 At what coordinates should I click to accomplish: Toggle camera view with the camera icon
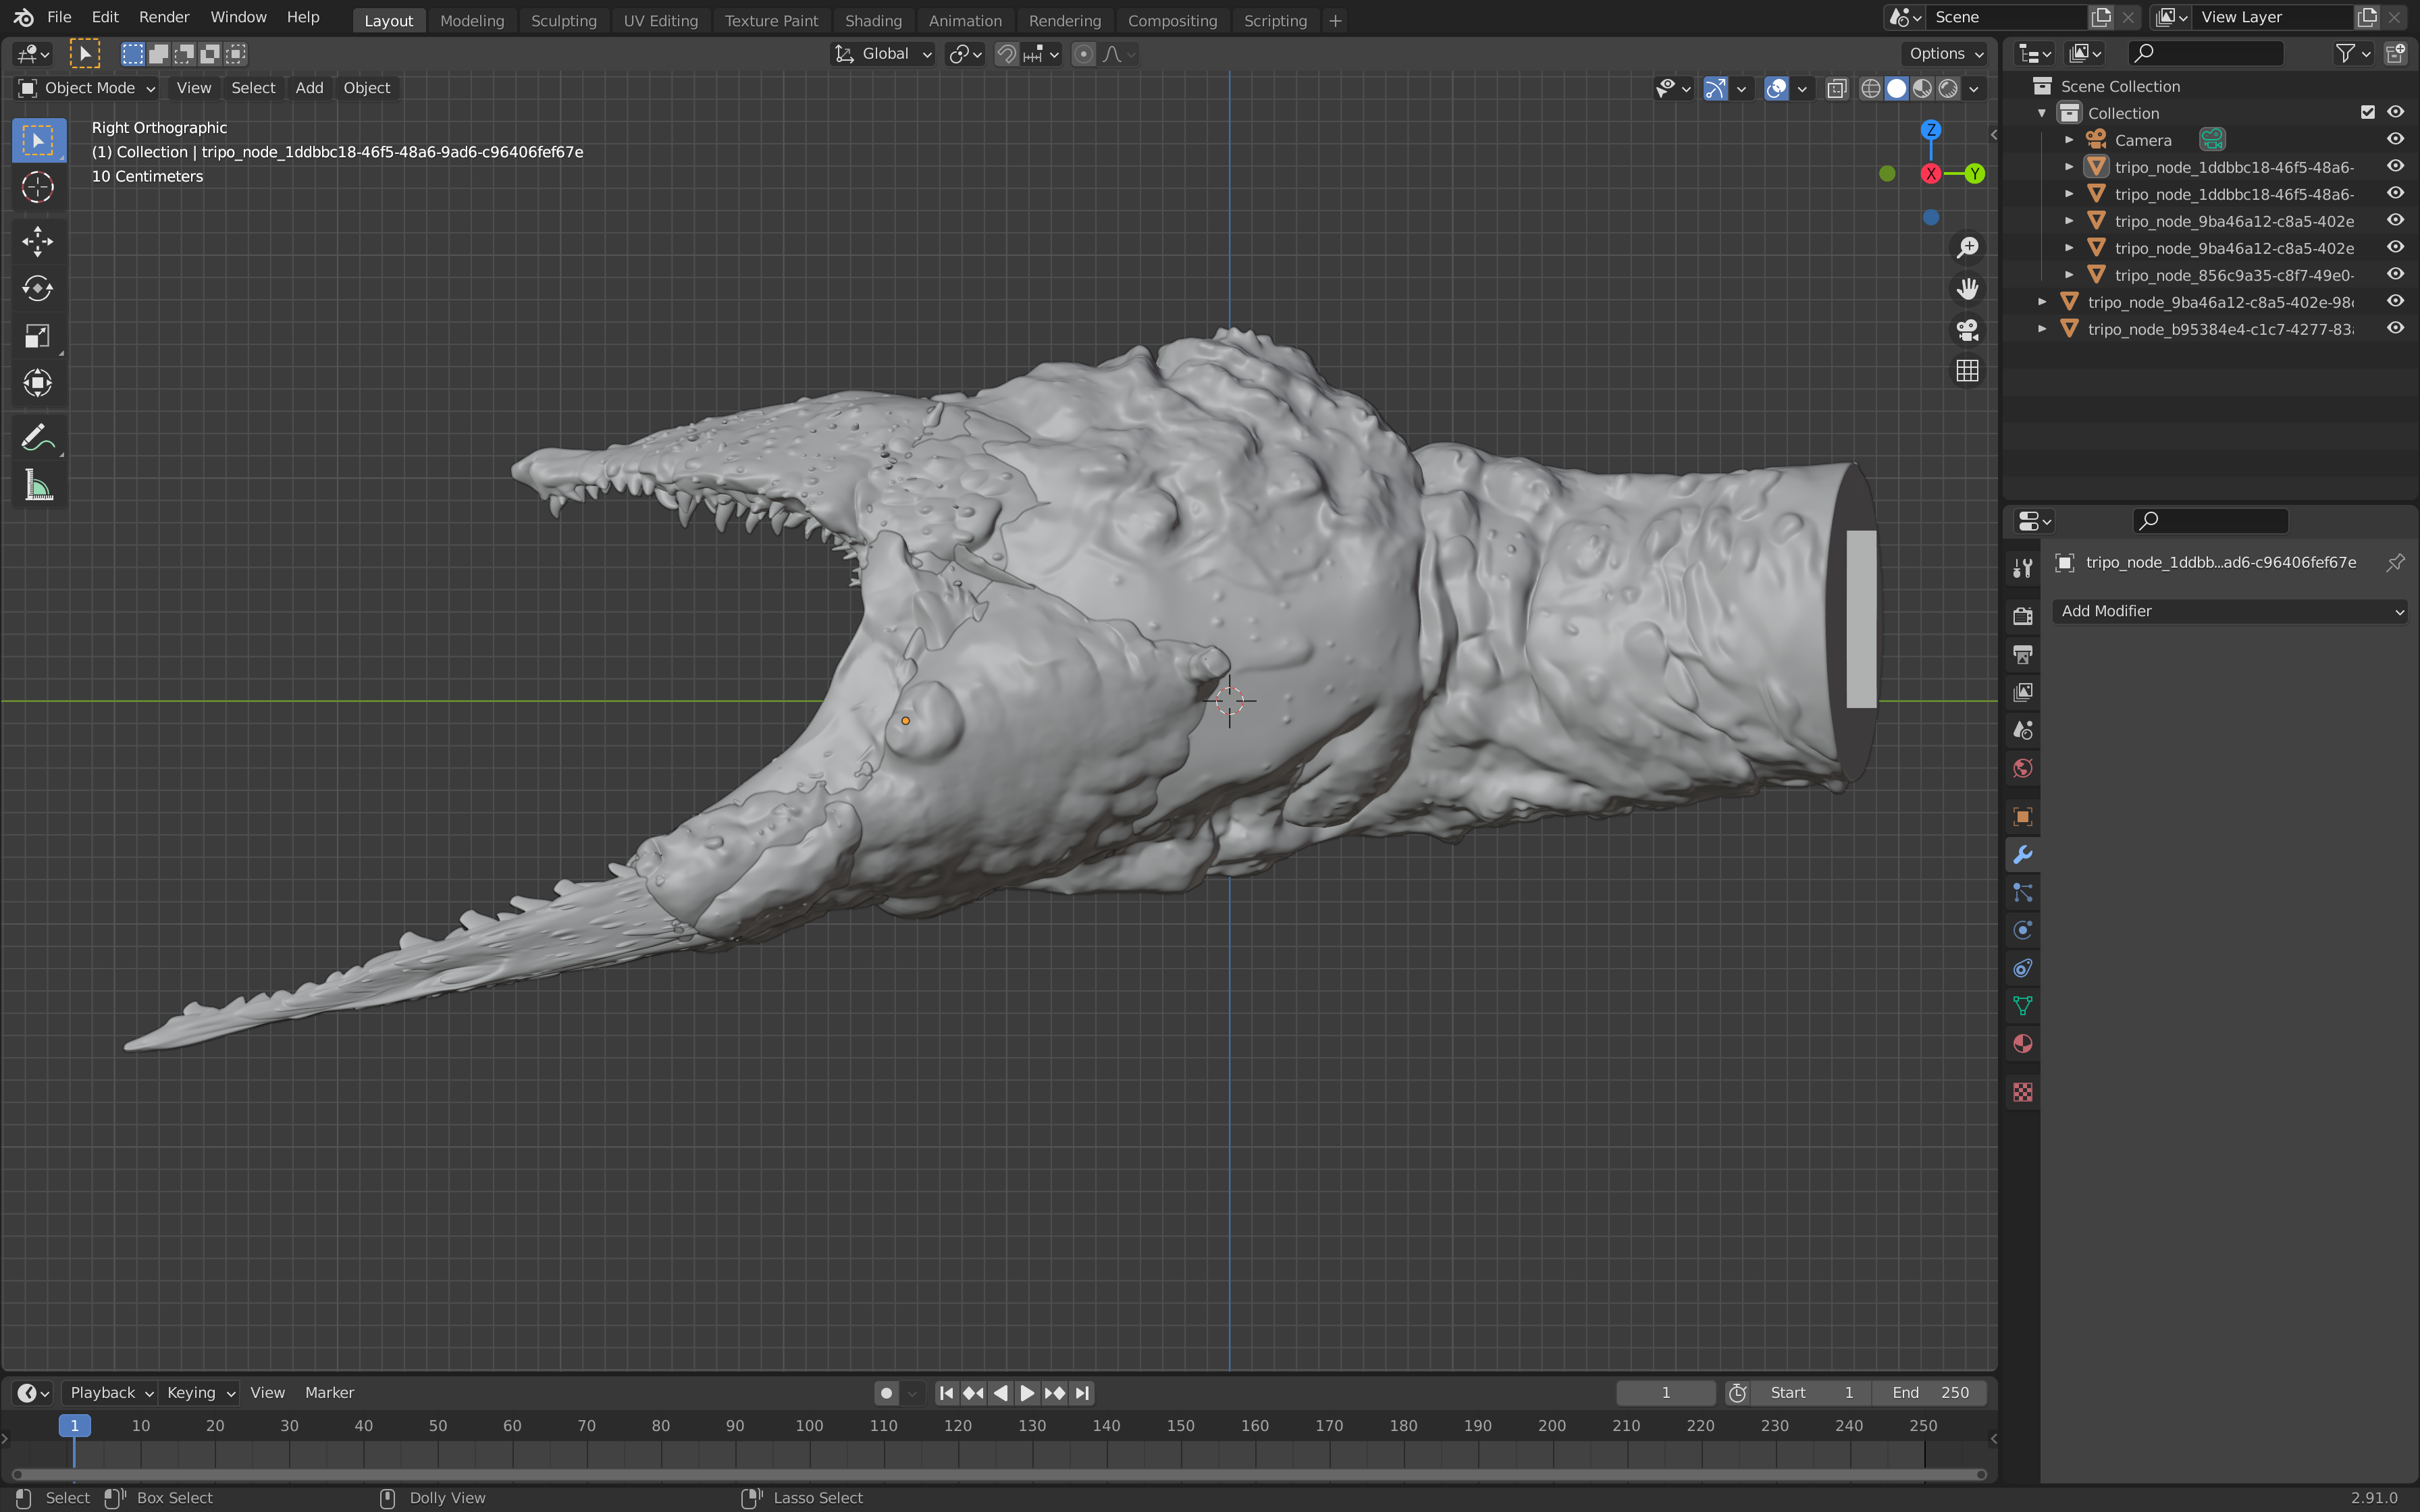tap(1966, 329)
